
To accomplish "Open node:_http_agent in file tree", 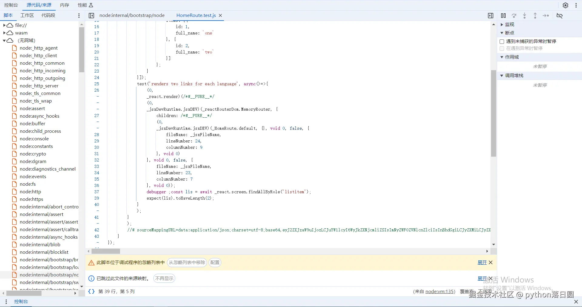I will tap(38, 48).
